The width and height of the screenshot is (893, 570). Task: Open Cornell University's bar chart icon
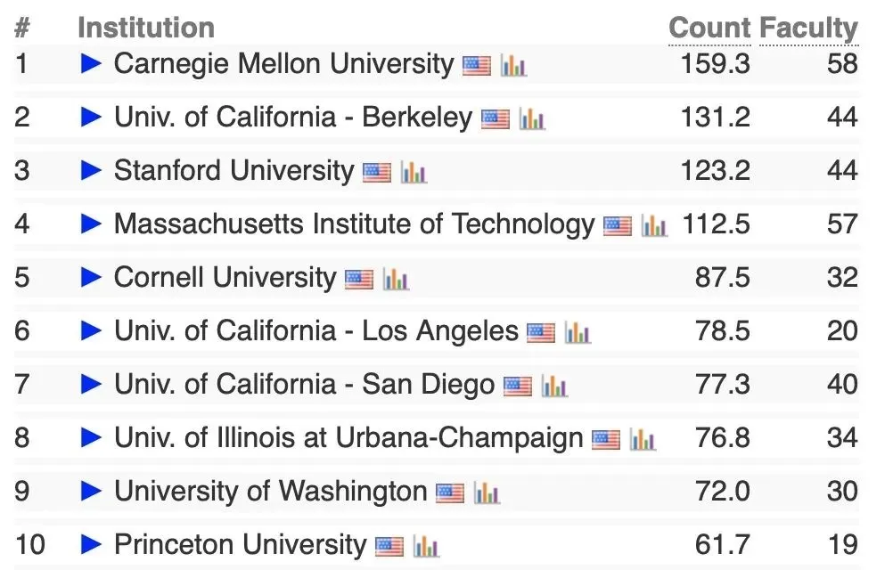(396, 279)
